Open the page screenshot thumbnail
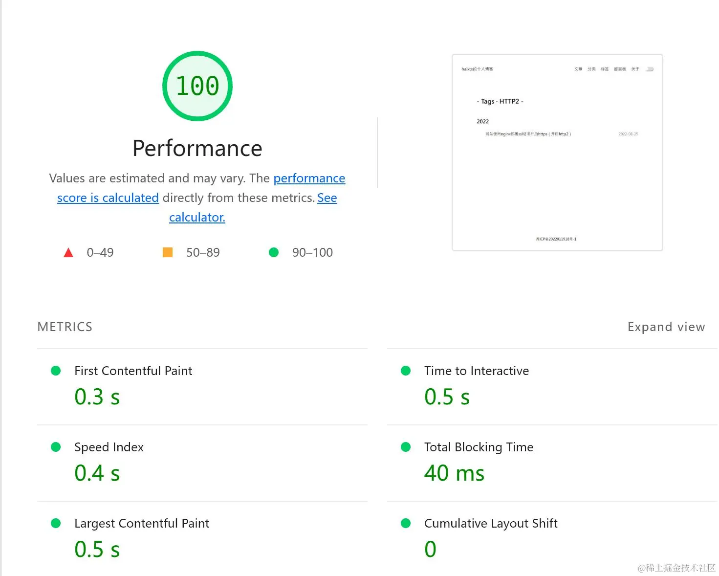 [557, 153]
